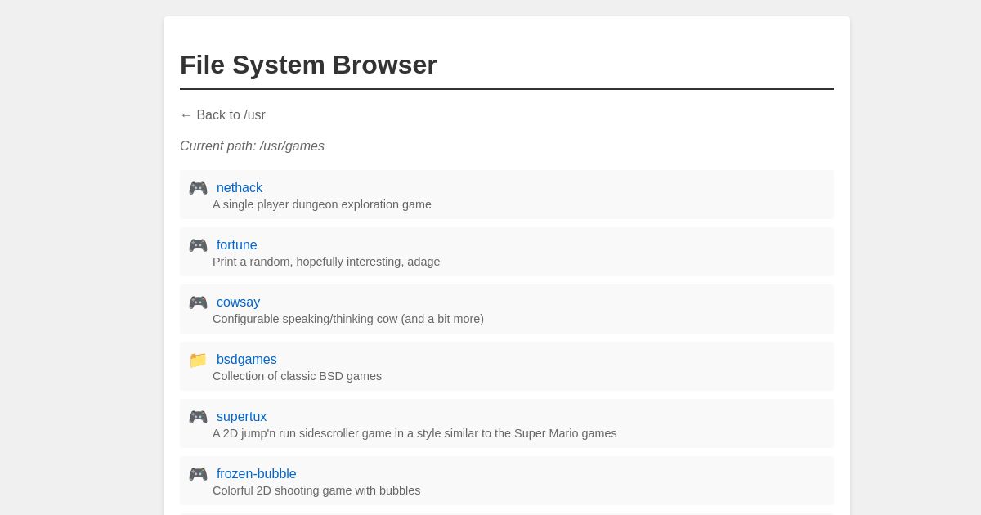Viewport: 981px width, 515px height.
Task: Click the gamepad icon for frozen-bubble
Action: coord(198,474)
